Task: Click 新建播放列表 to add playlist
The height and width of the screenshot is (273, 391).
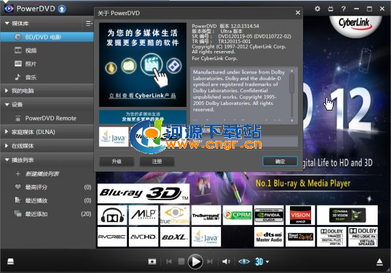Action: (x=41, y=174)
